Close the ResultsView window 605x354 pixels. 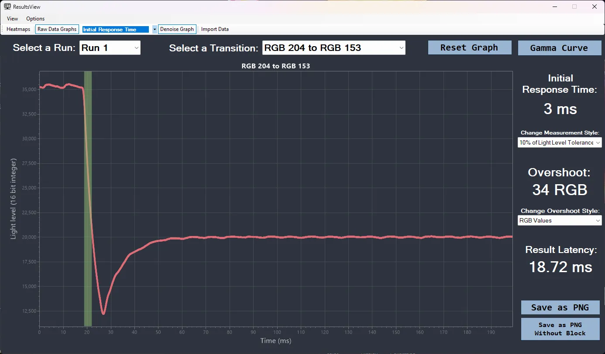[594, 7]
